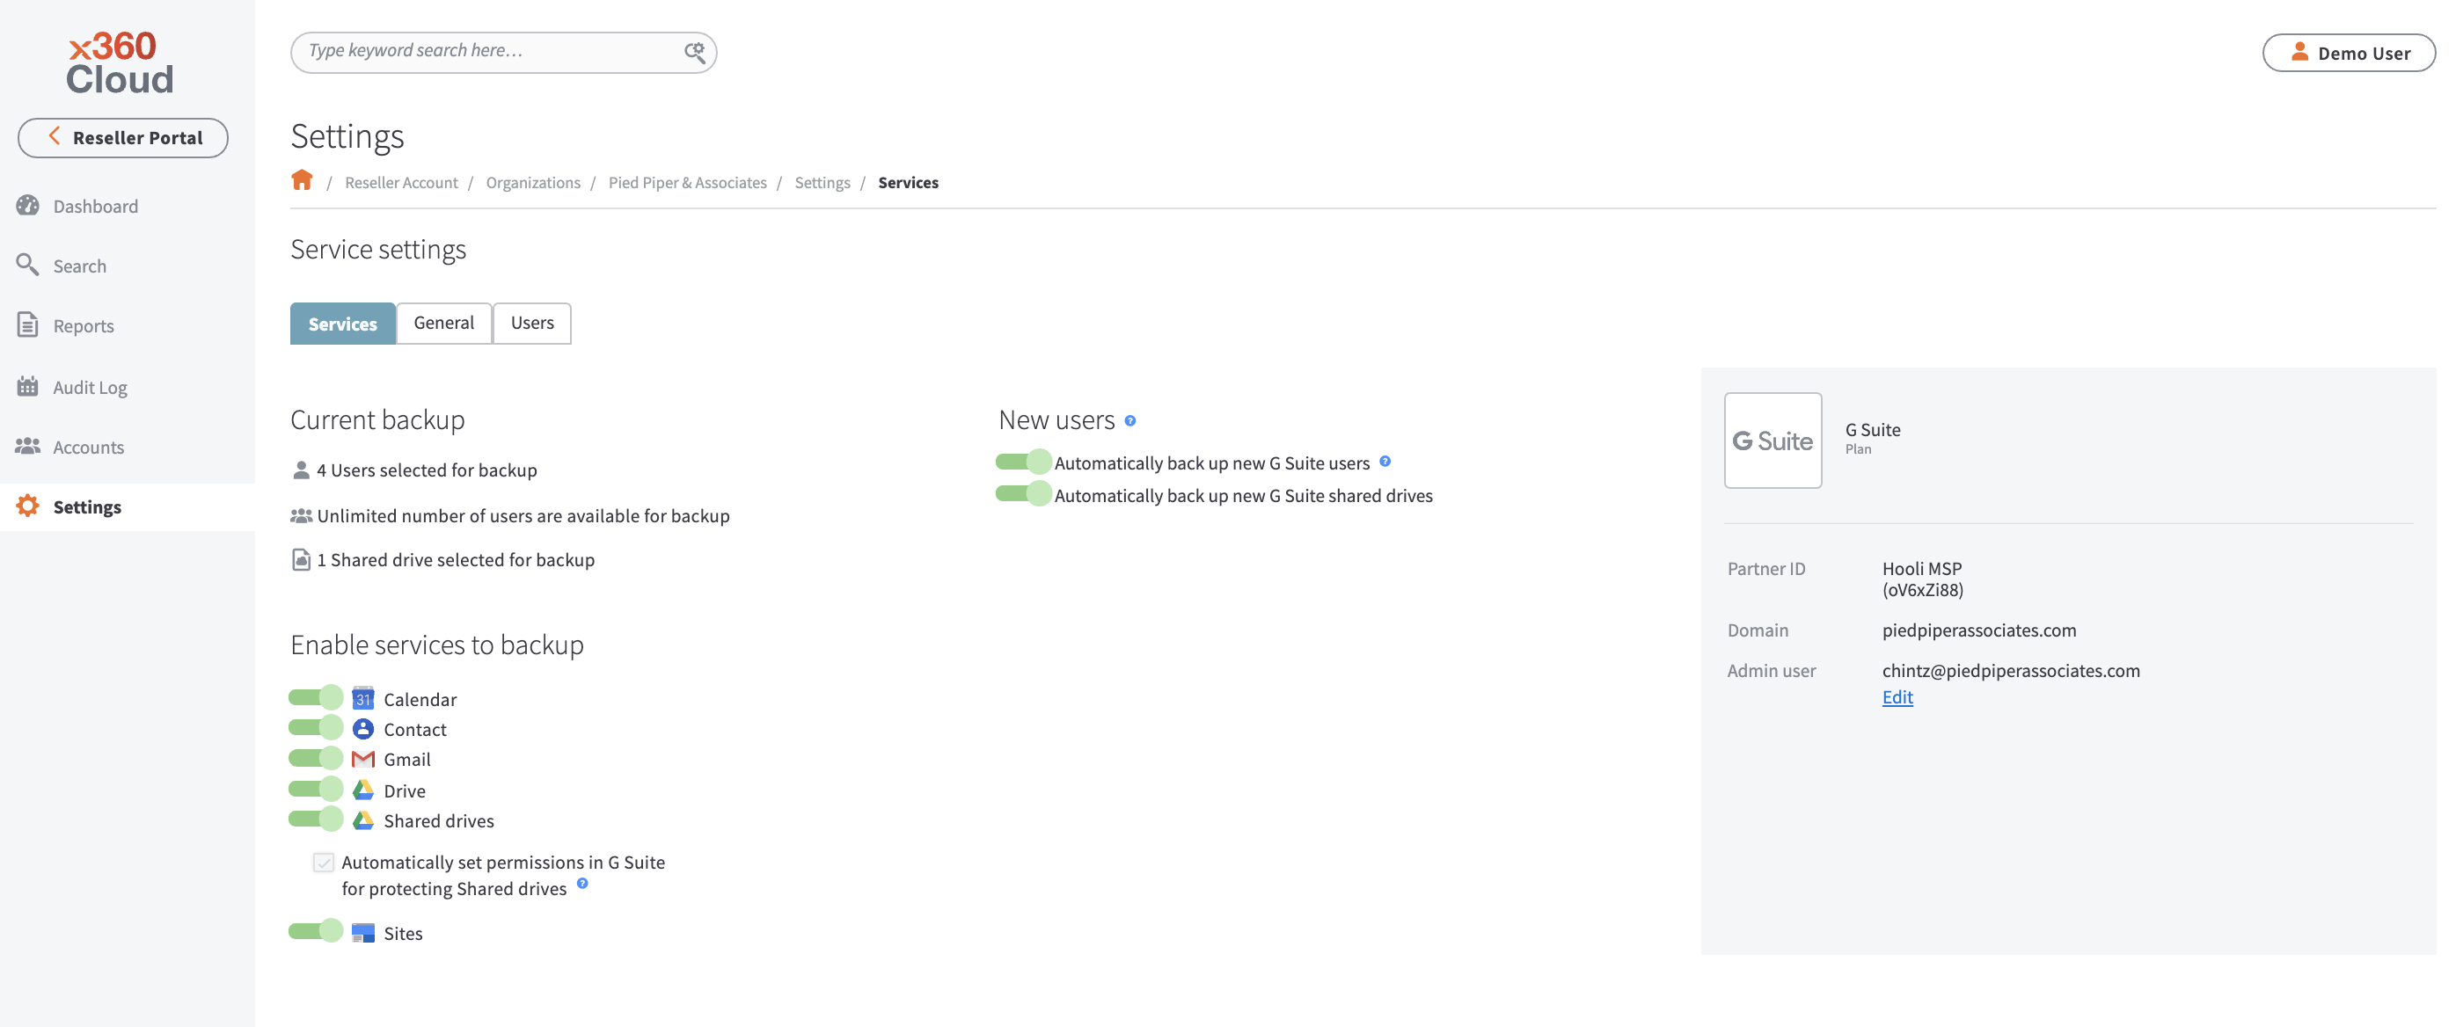Click the Settings gear in the sidebar
The width and height of the screenshot is (2456, 1027).
pyautogui.click(x=26, y=506)
